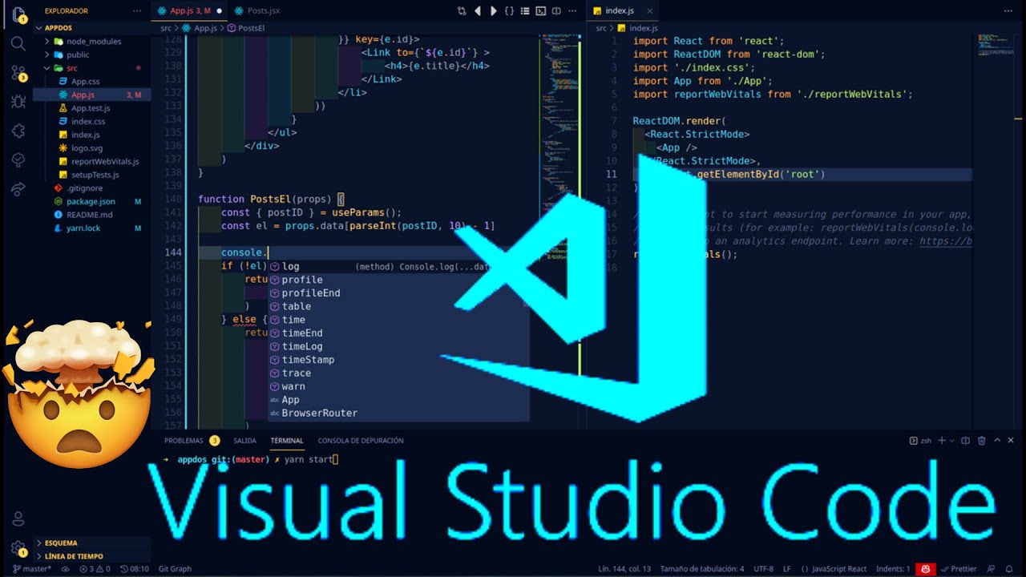Switch to the App.js editor tab
Image resolution: width=1026 pixels, height=577 pixels.
[189, 11]
